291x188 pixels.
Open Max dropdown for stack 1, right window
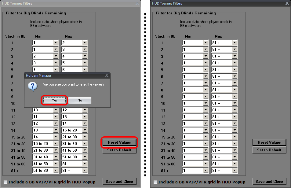point(235,43)
